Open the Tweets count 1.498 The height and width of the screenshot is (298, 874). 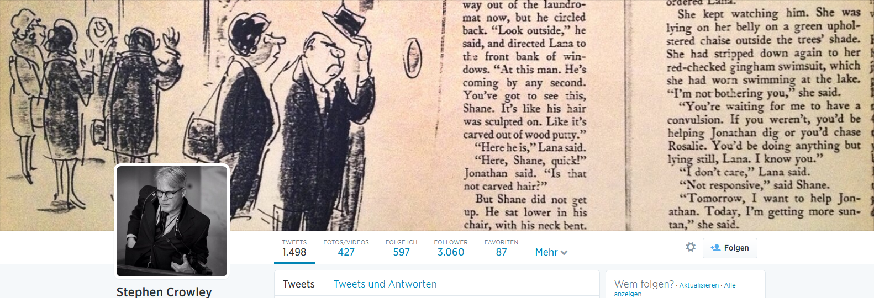point(294,248)
